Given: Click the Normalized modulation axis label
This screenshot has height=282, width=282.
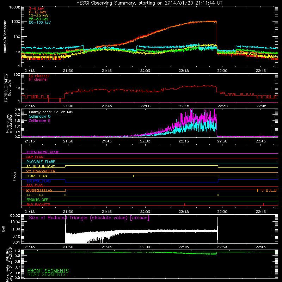Looking at the screenshot, I should (9, 123).
